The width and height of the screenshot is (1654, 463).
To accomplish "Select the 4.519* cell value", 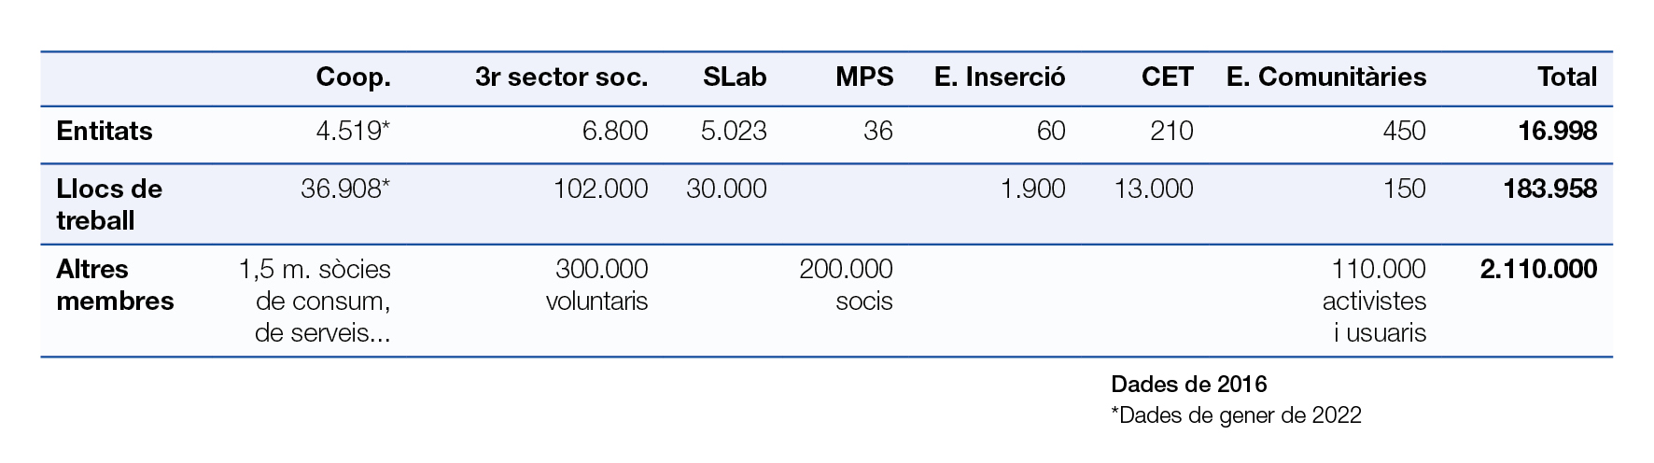I will click(x=353, y=132).
